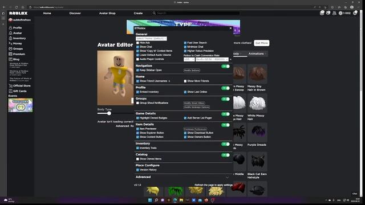Open the friends icon in top bar
365x205 pixels.
pos(334,13)
